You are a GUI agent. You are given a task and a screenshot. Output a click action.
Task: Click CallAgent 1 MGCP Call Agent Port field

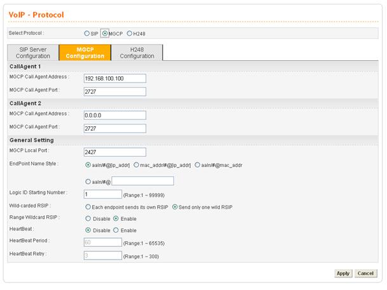114,91
